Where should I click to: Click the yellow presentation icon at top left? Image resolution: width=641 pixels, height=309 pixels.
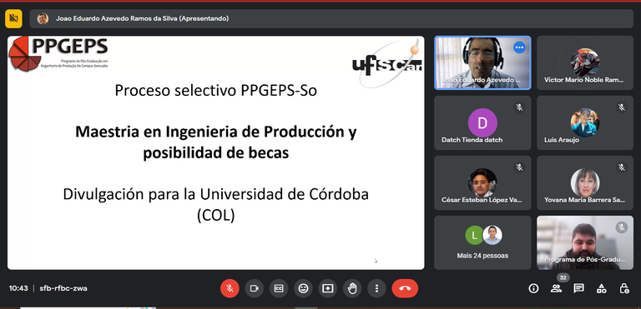13,18
